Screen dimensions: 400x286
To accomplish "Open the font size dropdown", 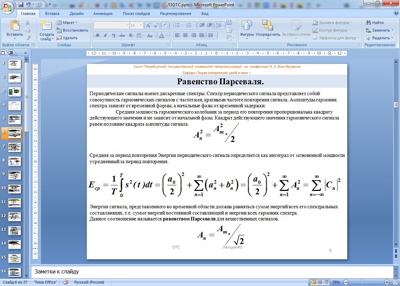I will pyautogui.click(x=140, y=25).
